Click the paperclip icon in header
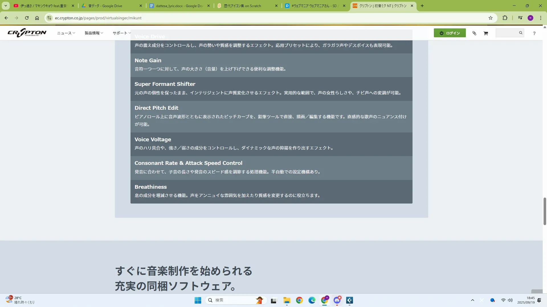The image size is (547, 307). coord(474,33)
